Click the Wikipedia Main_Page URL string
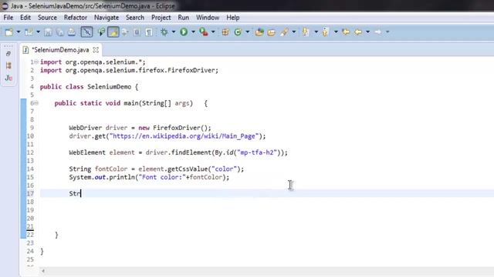The width and height of the screenshot is (494, 277). coord(184,136)
